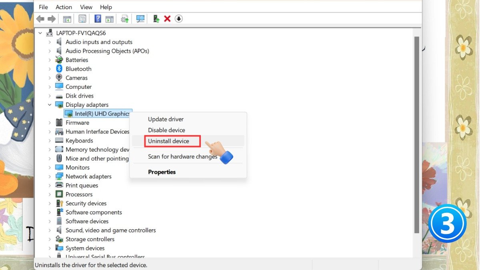Click the red X uninstall toolbar icon
Viewport: 480px width, 270px height.
tap(168, 19)
